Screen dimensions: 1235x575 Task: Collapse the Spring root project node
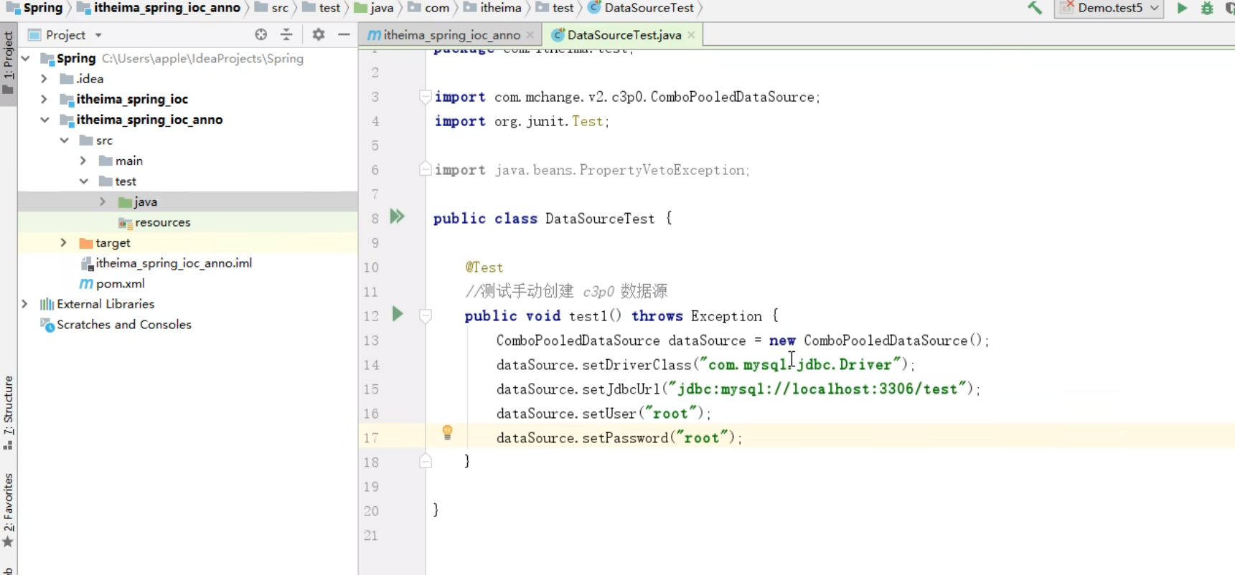coord(26,58)
